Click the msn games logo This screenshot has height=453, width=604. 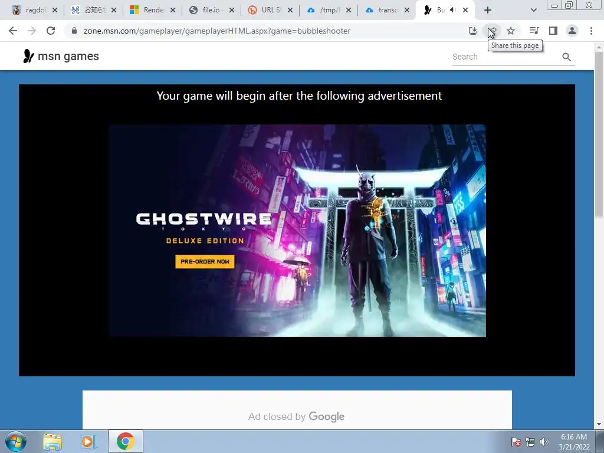pyautogui.click(x=61, y=56)
